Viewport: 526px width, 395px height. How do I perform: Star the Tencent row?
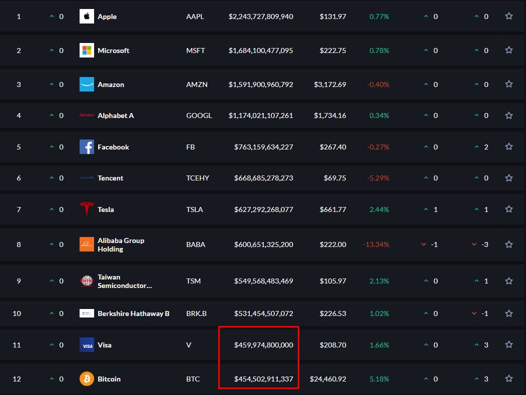point(508,177)
